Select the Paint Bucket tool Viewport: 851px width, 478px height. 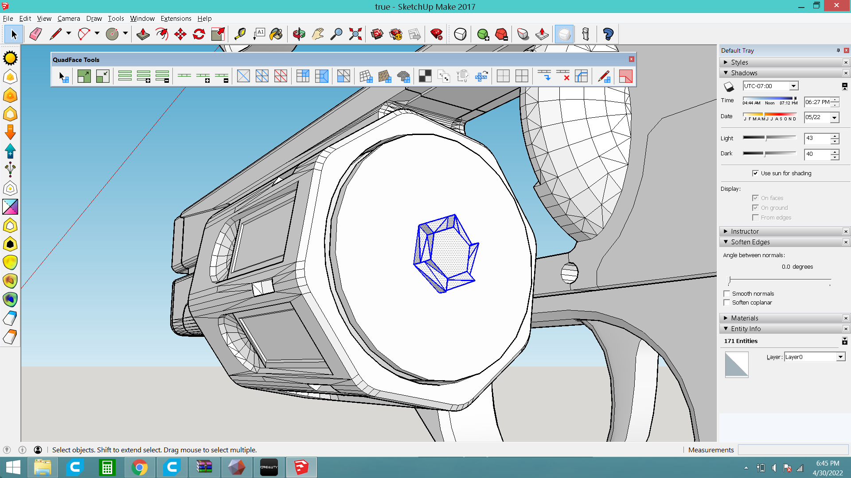coord(276,34)
